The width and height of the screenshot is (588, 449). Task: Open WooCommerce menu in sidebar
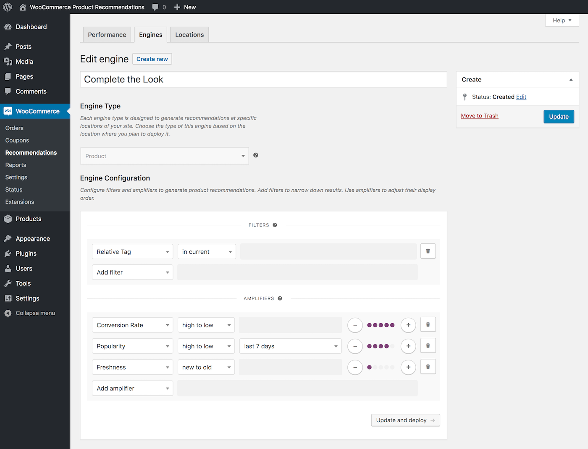[35, 111]
